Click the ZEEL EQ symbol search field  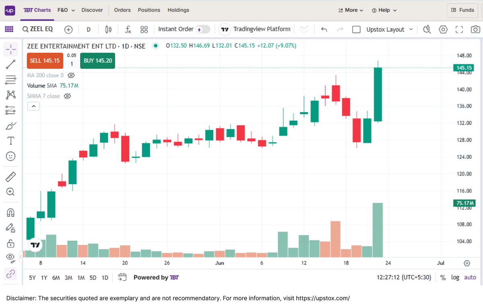coord(37,29)
